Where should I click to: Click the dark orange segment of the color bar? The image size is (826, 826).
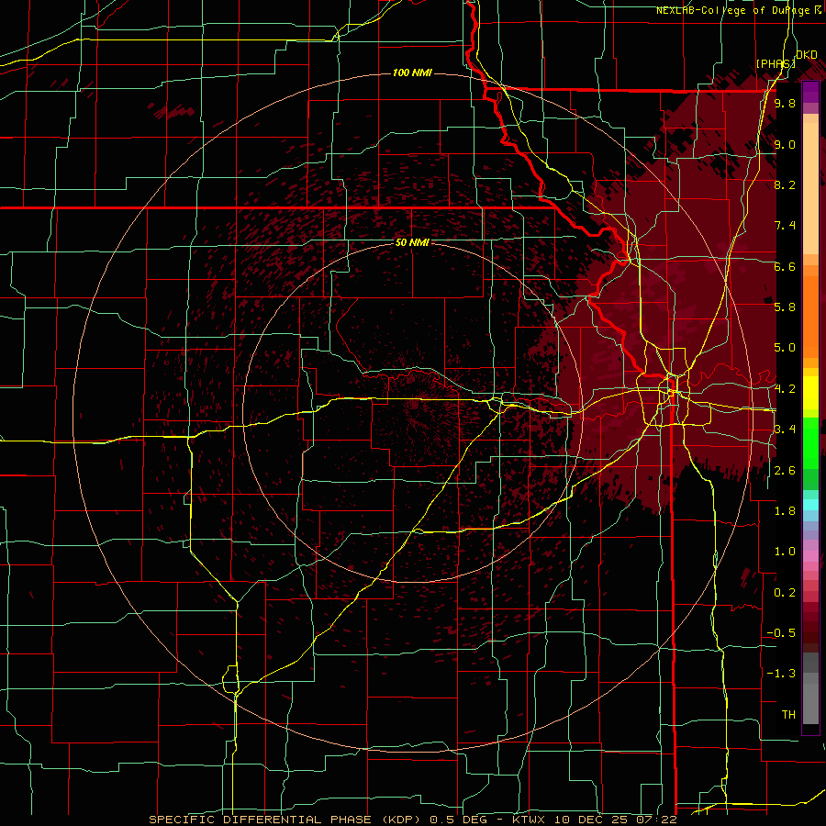pos(810,318)
